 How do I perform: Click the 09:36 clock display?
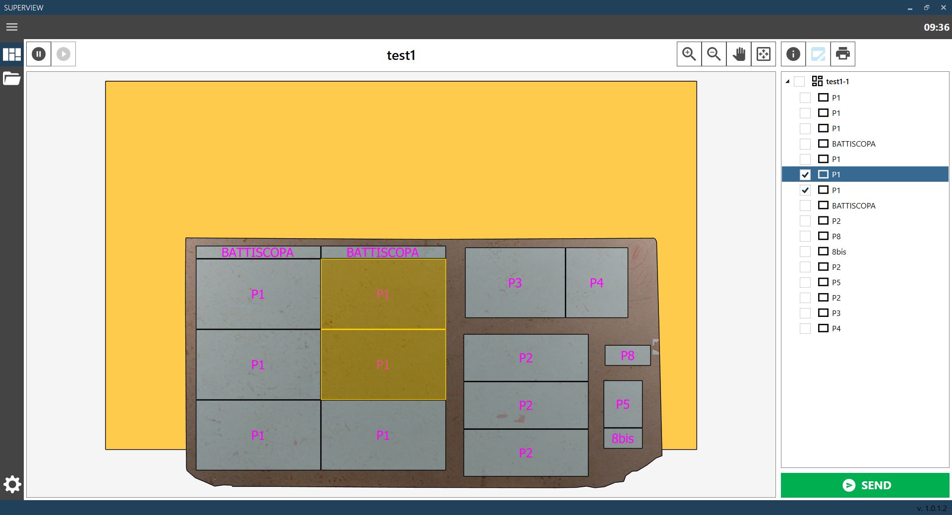point(936,27)
